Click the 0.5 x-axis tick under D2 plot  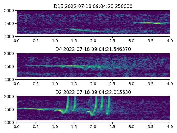click(36, 126)
